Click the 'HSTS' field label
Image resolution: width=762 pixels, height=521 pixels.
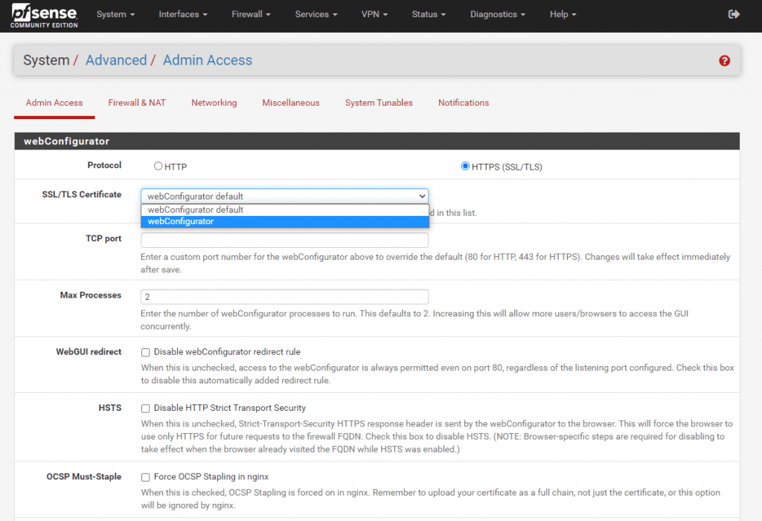coord(110,408)
